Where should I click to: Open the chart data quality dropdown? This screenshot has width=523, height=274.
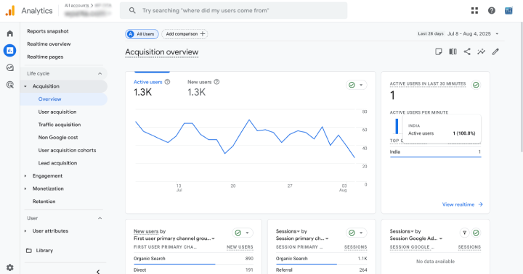click(361, 85)
